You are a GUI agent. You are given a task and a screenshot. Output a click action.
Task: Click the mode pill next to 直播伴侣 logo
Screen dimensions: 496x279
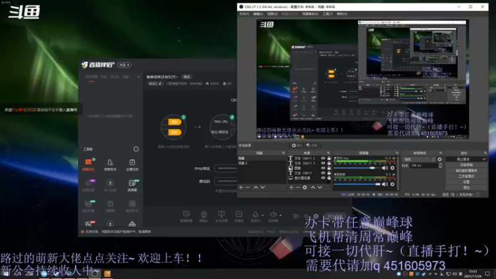[125, 65]
